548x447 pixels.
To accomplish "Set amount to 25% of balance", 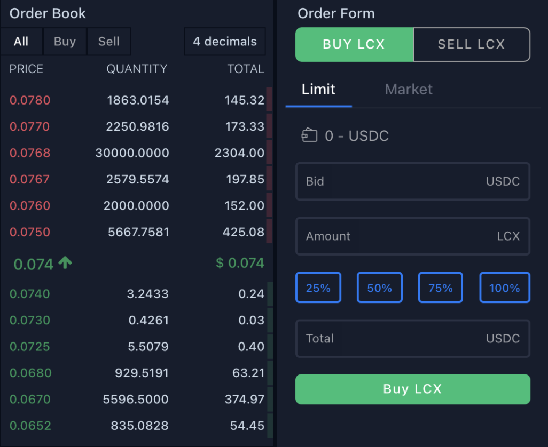I will (x=318, y=288).
